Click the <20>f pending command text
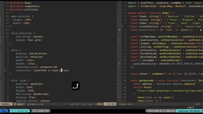The width and height of the screenshot is (203, 114). [191, 108]
